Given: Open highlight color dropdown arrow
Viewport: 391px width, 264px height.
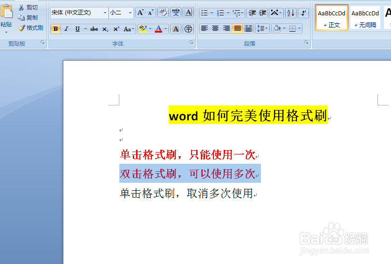Looking at the screenshot, I should point(151,29).
